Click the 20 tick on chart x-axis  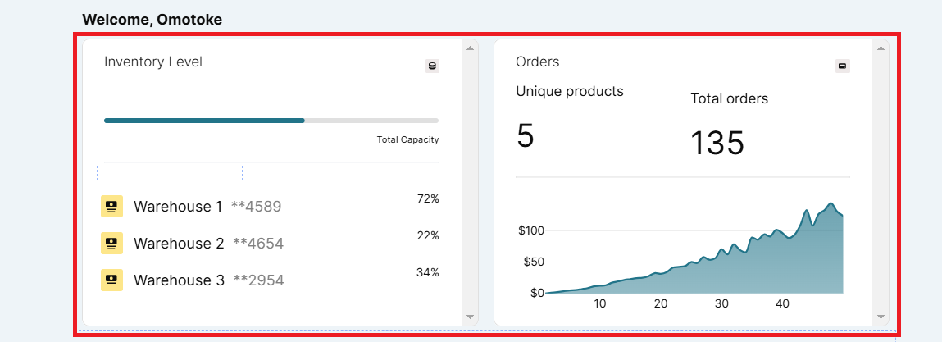tap(661, 304)
